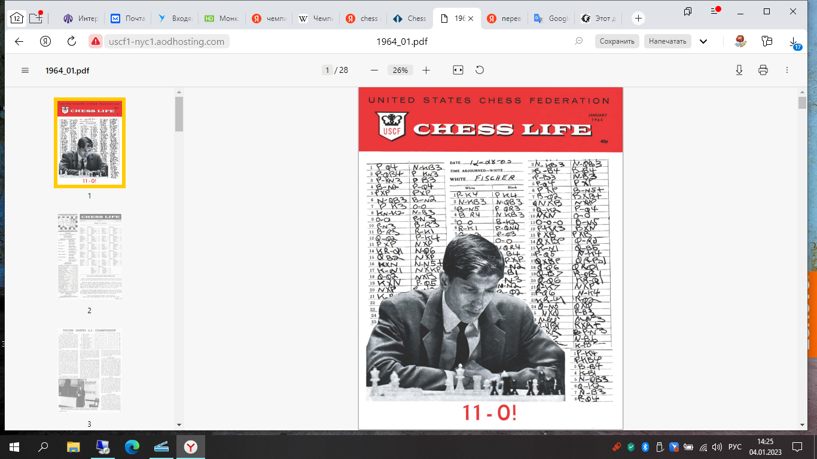Open the Yandex Browser taskbar icon
The height and width of the screenshot is (459, 817).
pos(190,446)
